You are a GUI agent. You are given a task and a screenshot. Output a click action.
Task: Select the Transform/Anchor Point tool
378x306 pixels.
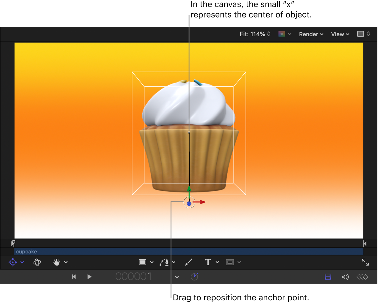13,262
